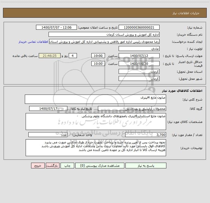Image resolution: width=210 pixels, height=203 pixels.
Task: Click the بازگشت back button
Action: 52,166
